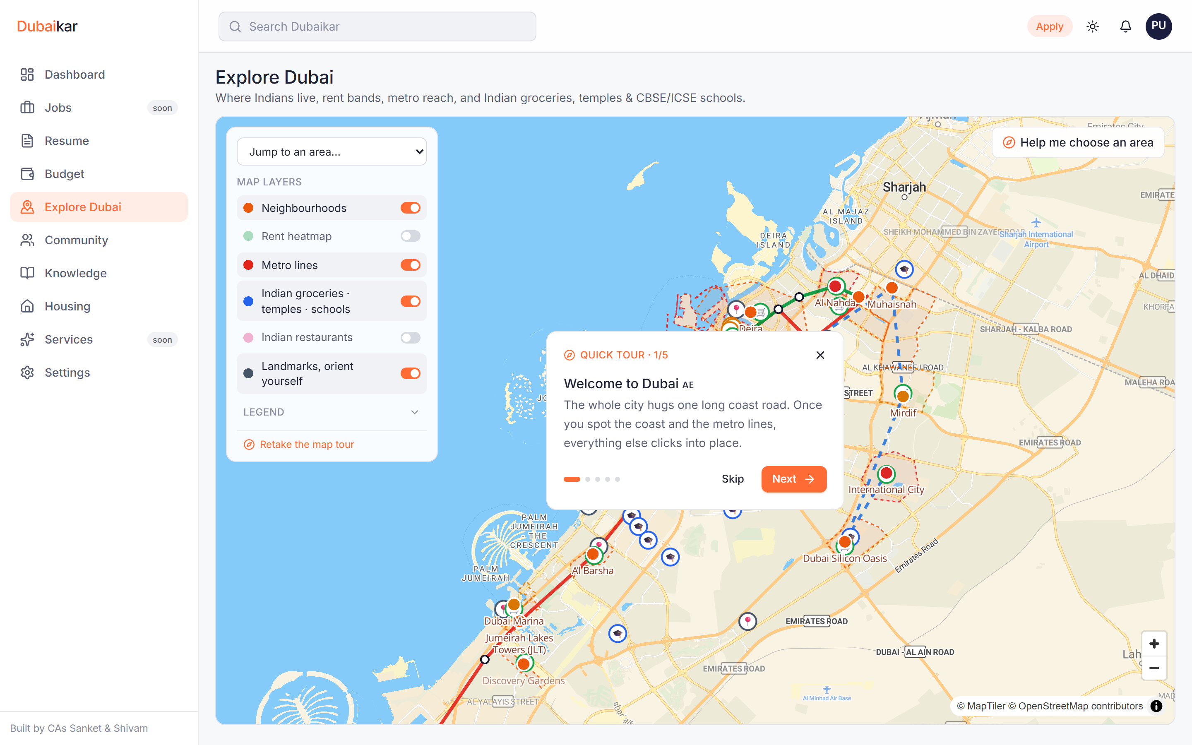This screenshot has width=1192, height=745.
Task: Click the Quick Tour compass icon
Action: (570, 355)
